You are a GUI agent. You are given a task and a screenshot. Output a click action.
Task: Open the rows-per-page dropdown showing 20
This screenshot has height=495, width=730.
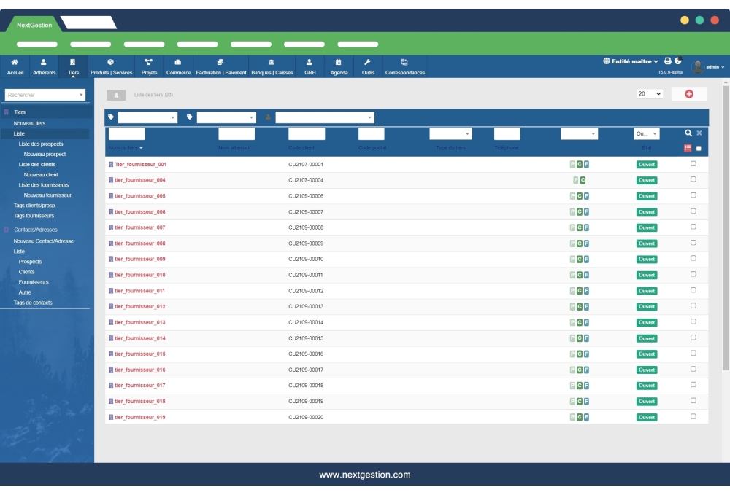[649, 94]
